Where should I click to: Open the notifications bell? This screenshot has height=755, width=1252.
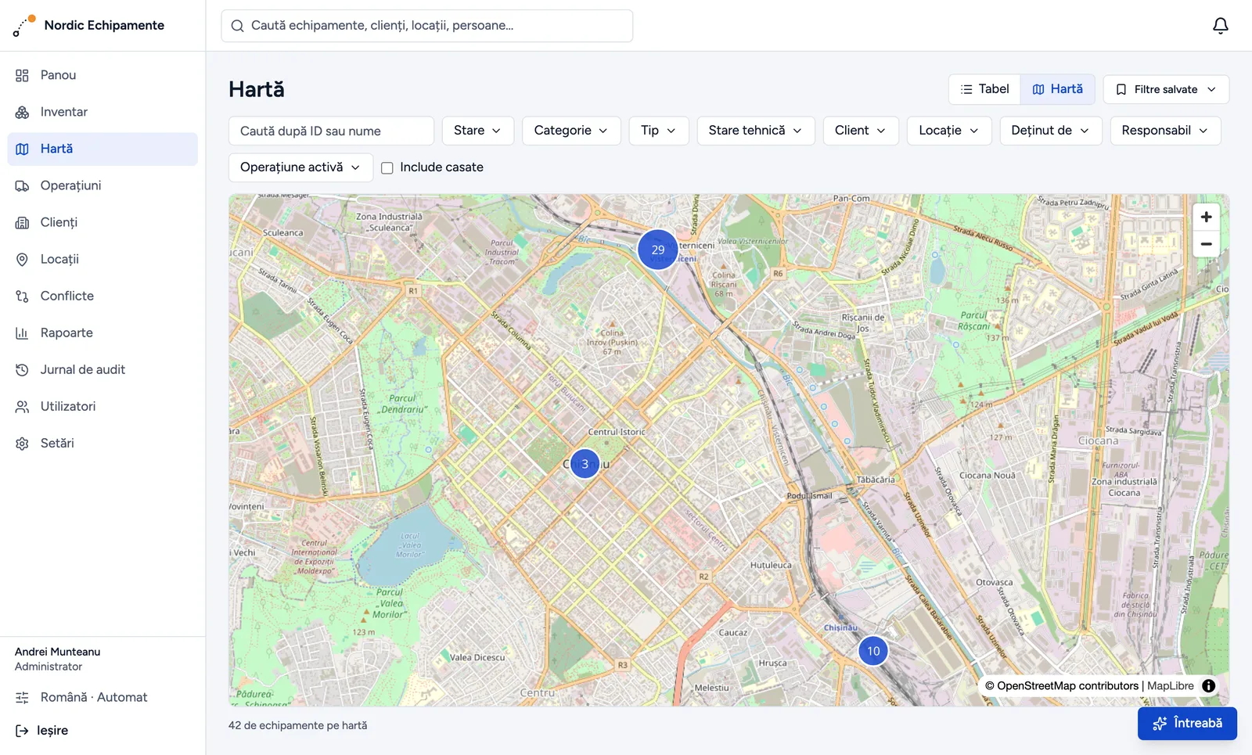pyautogui.click(x=1220, y=26)
